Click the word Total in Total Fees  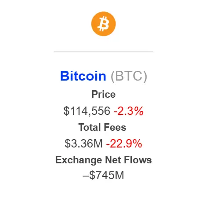click(90, 127)
